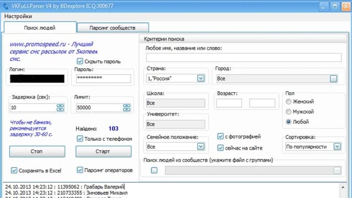
Task: Close the VKFullParser window
Action: pyautogui.click(x=346, y=7)
